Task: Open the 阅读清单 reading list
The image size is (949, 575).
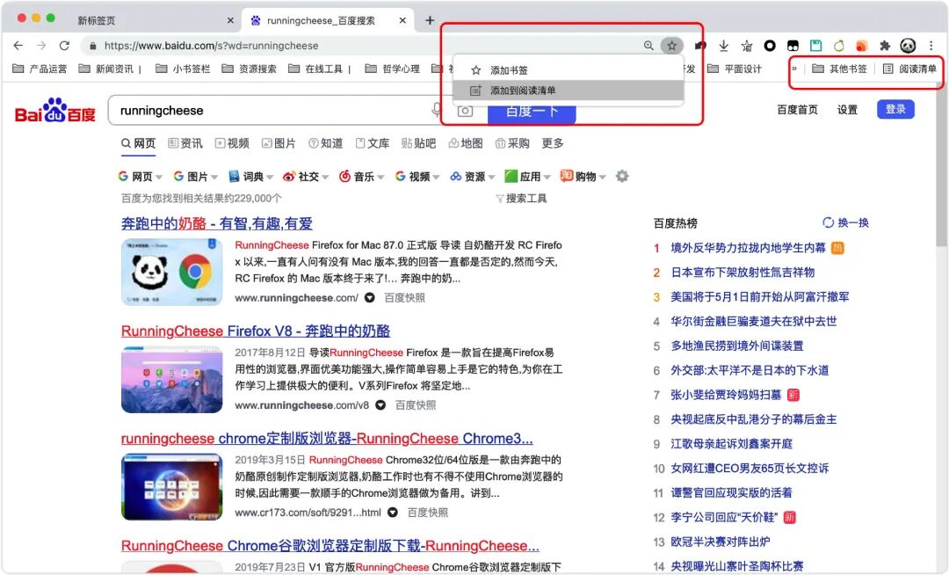Action: [x=909, y=69]
